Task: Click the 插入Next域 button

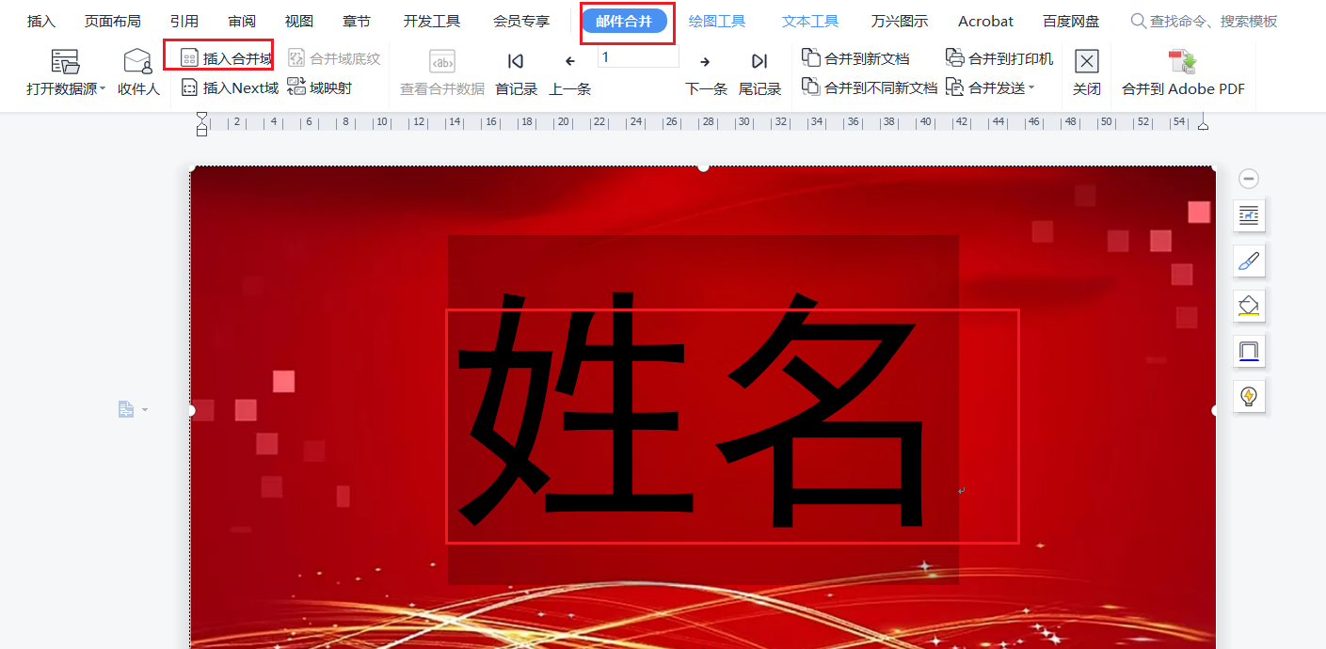Action: coord(230,87)
